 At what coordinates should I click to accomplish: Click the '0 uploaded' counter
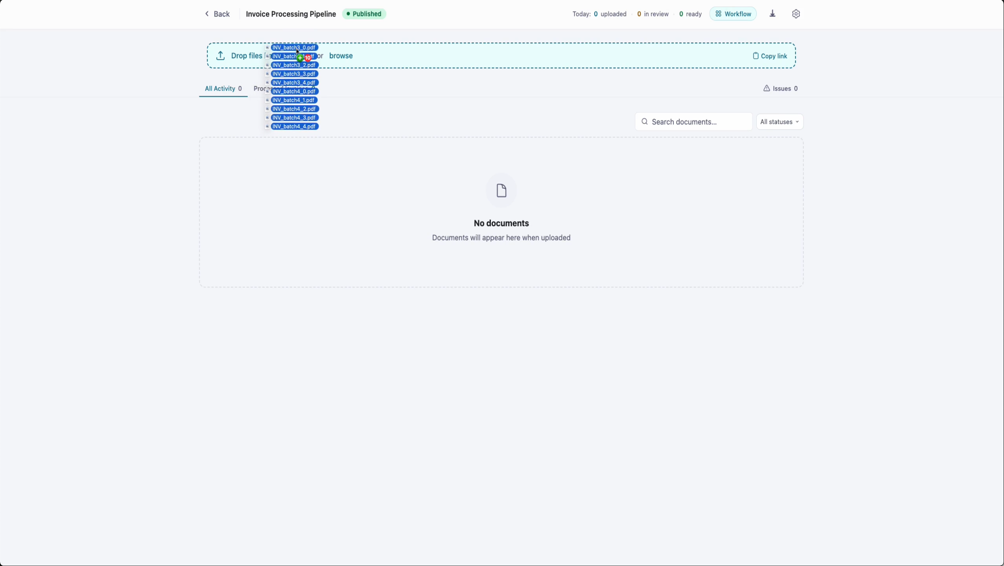(610, 14)
